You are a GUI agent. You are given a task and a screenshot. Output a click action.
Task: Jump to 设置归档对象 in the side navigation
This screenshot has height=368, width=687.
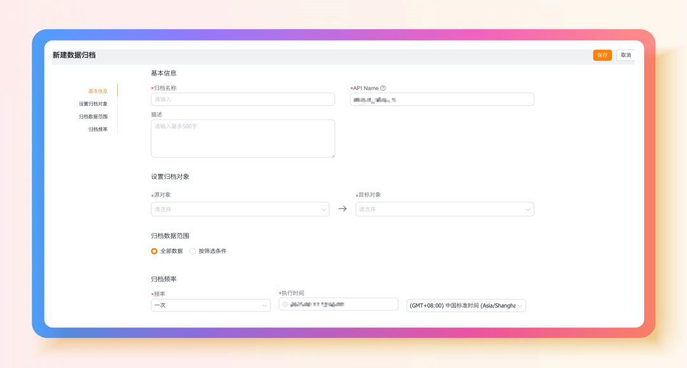[93, 104]
